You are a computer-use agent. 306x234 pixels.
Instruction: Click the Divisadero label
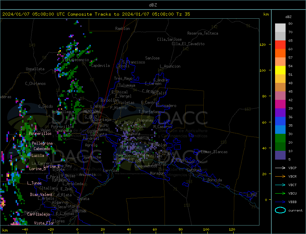166,106
